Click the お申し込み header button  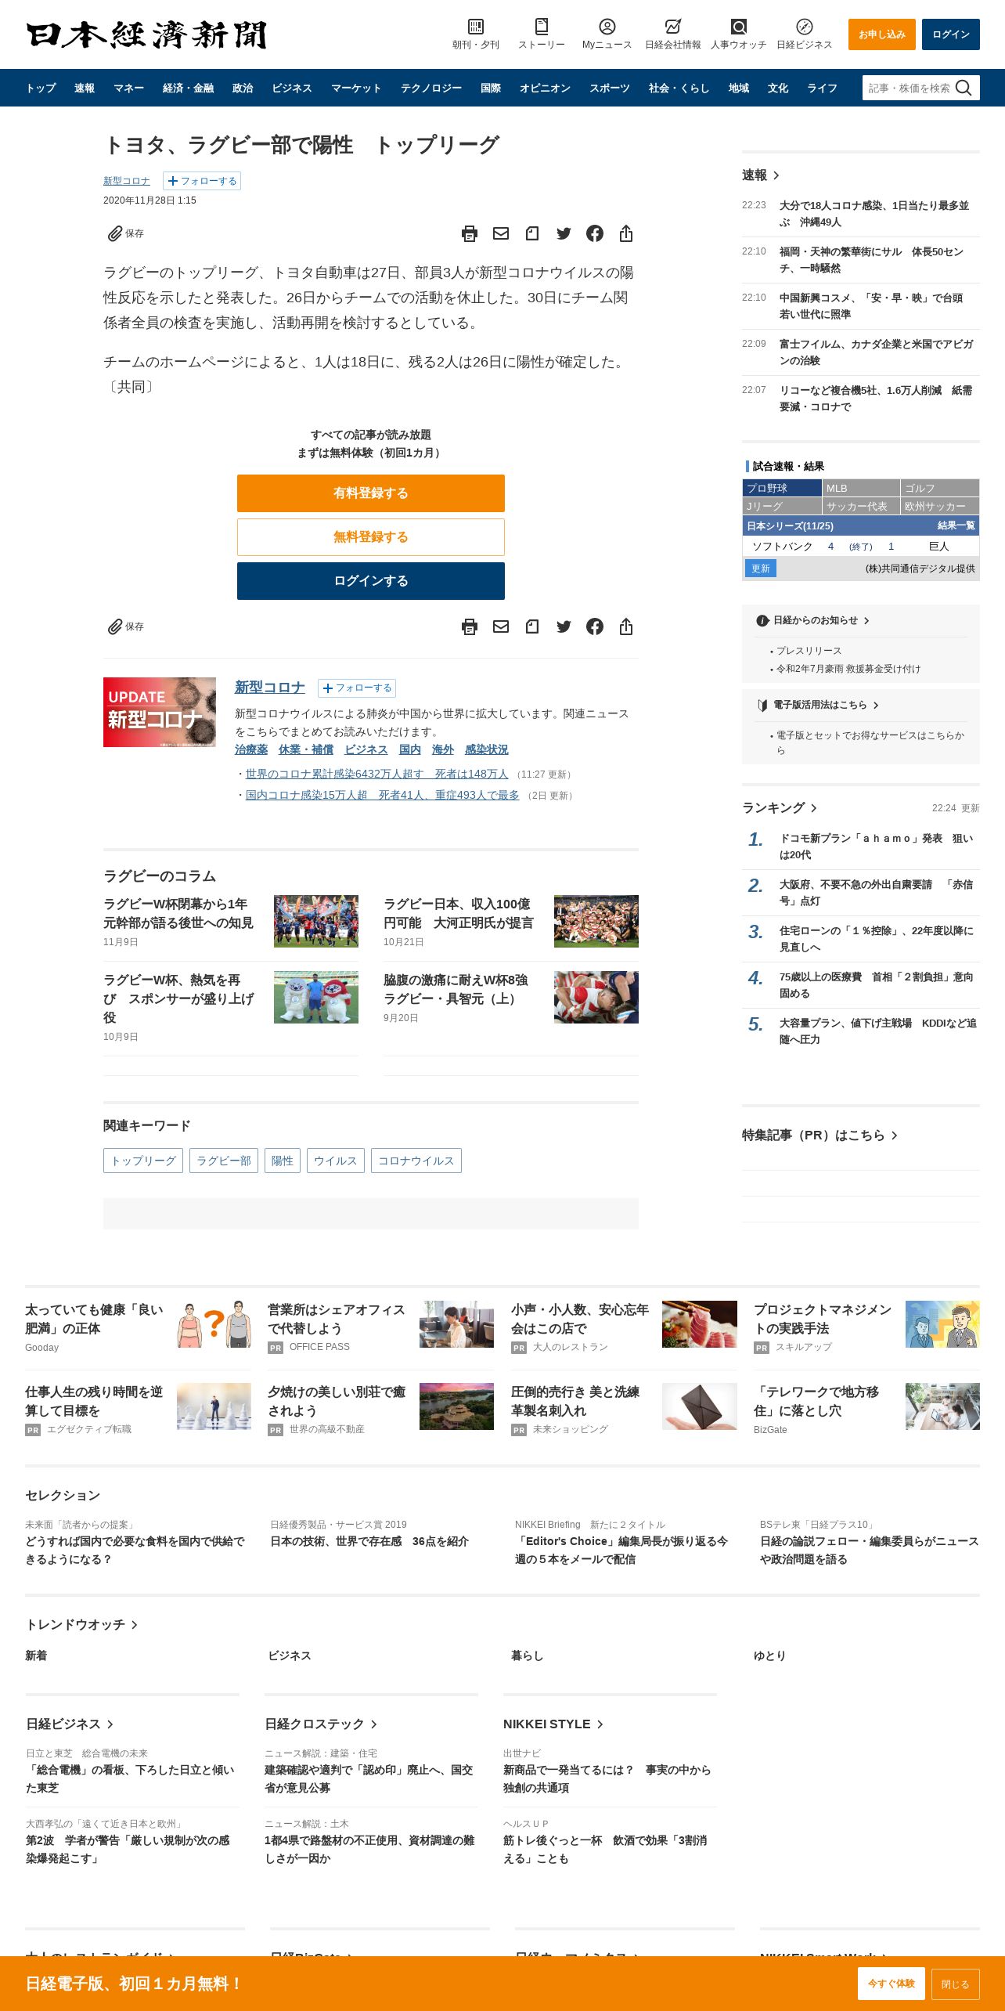click(x=882, y=34)
